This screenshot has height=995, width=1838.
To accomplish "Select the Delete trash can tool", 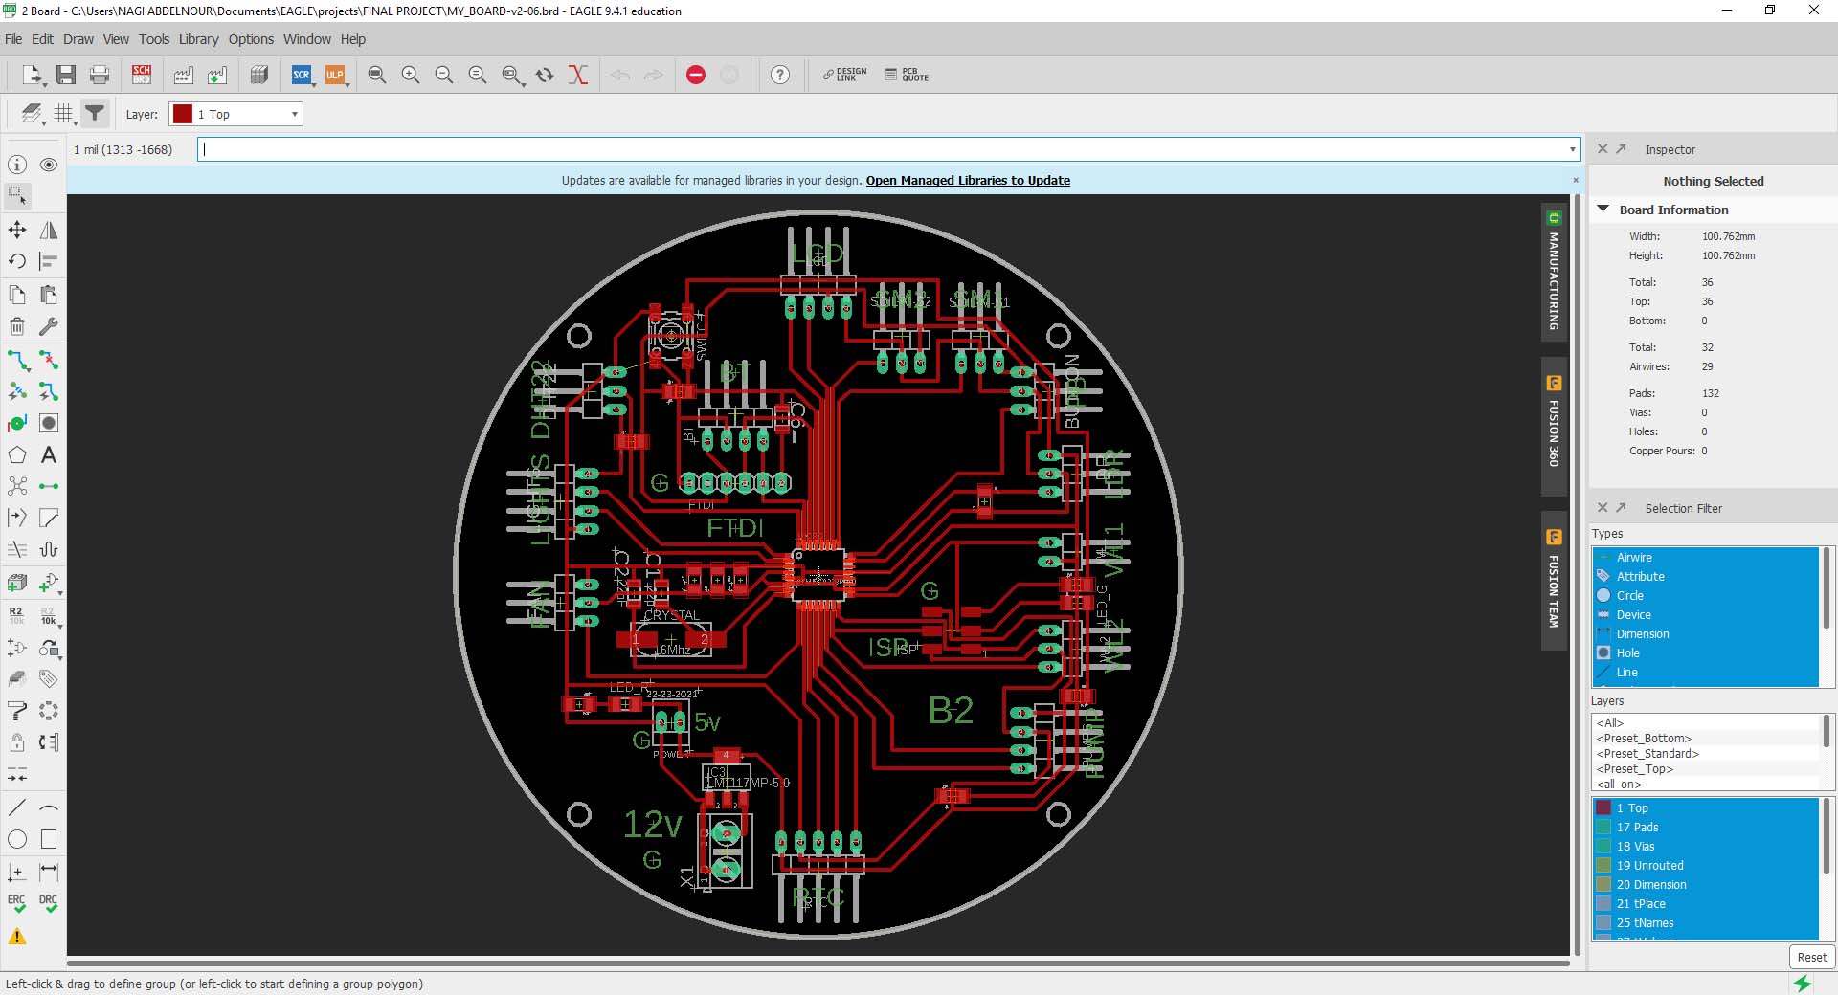I will (17, 326).
